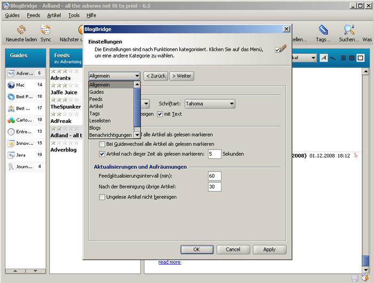Open the Feeds menu in menu bar
The width and height of the screenshot is (374, 283).
[x=33, y=15]
